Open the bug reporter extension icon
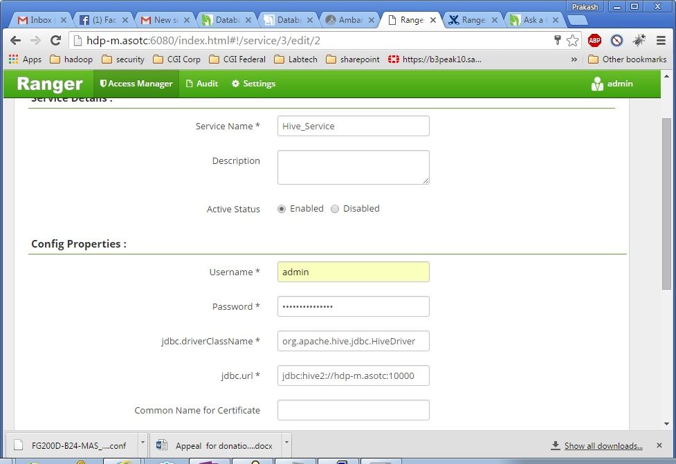This screenshot has width=676, height=464. (638, 40)
